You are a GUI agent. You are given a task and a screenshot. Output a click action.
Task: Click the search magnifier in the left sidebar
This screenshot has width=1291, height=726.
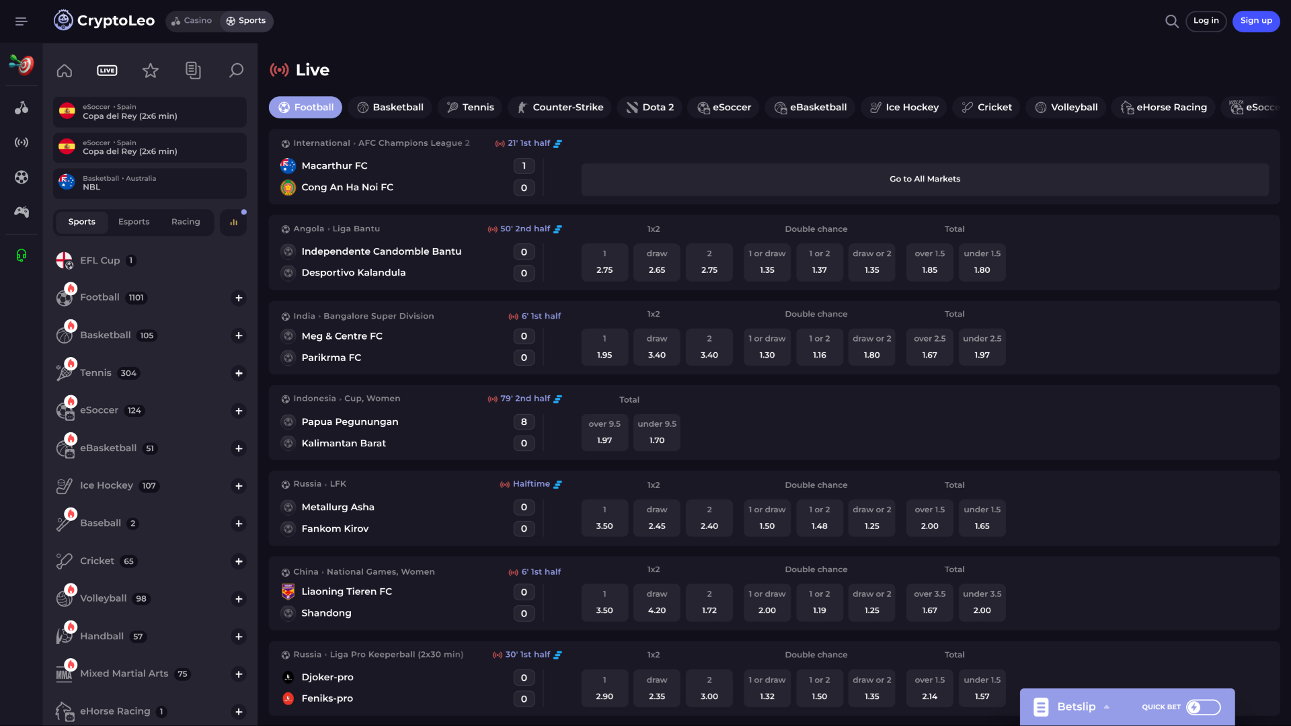[236, 70]
